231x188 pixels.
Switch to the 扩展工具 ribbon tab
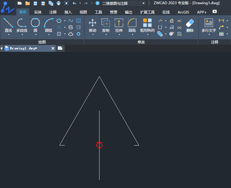[x=147, y=12]
